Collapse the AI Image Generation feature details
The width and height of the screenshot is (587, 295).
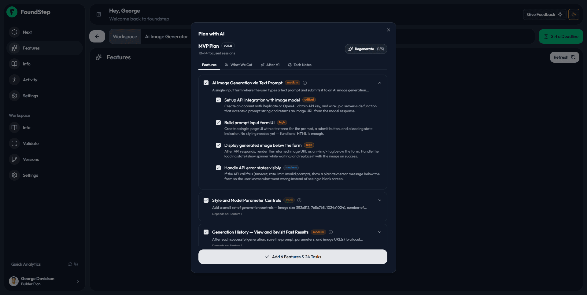tap(379, 83)
